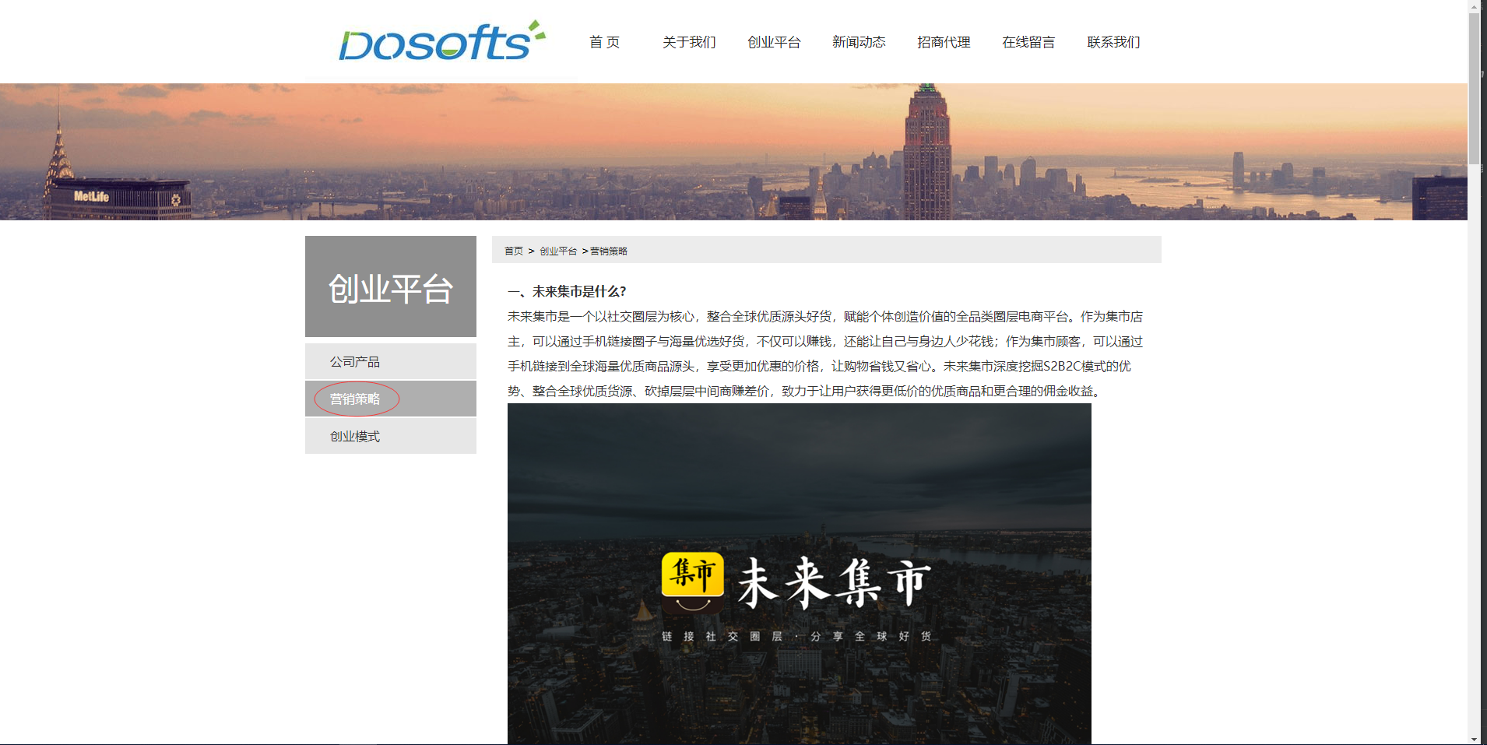This screenshot has width=1487, height=745.
Task: Go to 联系我们 page
Action: coord(1113,42)
